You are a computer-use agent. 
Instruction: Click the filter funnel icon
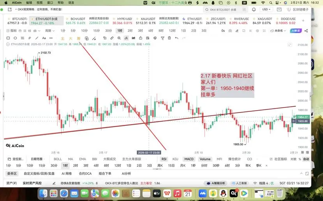click(162, 38)
